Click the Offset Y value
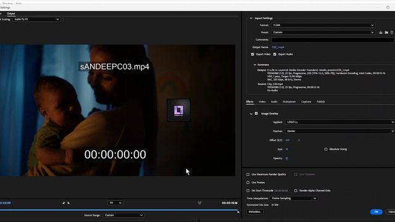Viewport: 395px width, 222px height. coord(299,140)
